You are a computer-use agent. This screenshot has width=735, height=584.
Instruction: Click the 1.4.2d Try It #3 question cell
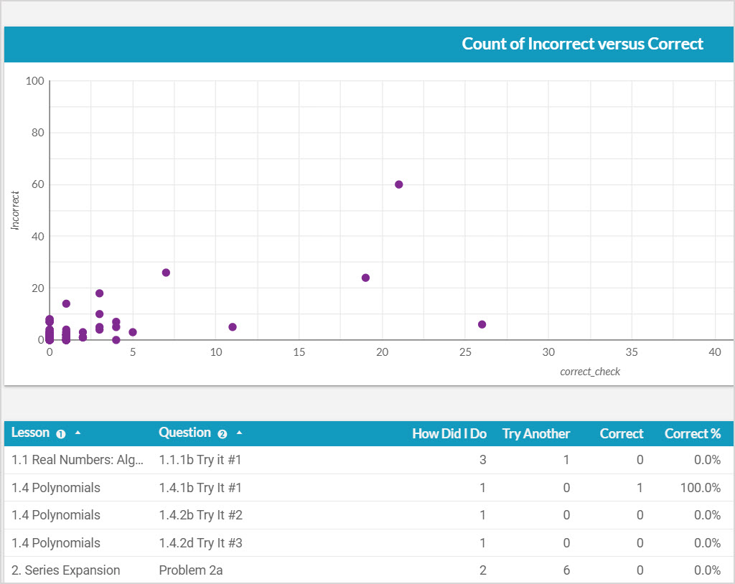200,543
